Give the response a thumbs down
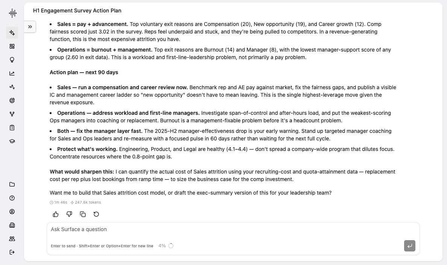The height and width of the screenshot is (265, 447). pyautogui.click(x=69, y=214)
